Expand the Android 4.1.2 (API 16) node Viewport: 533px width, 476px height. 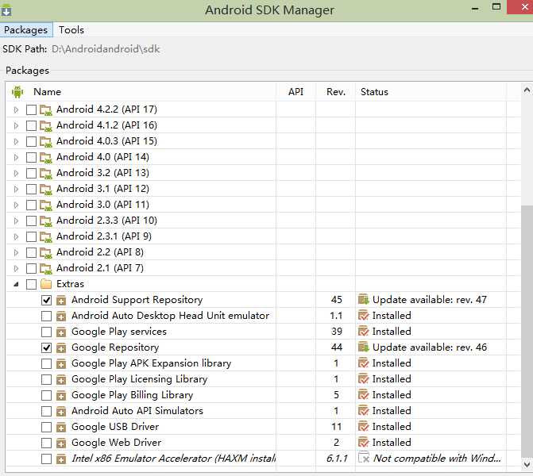click(16, 126)
